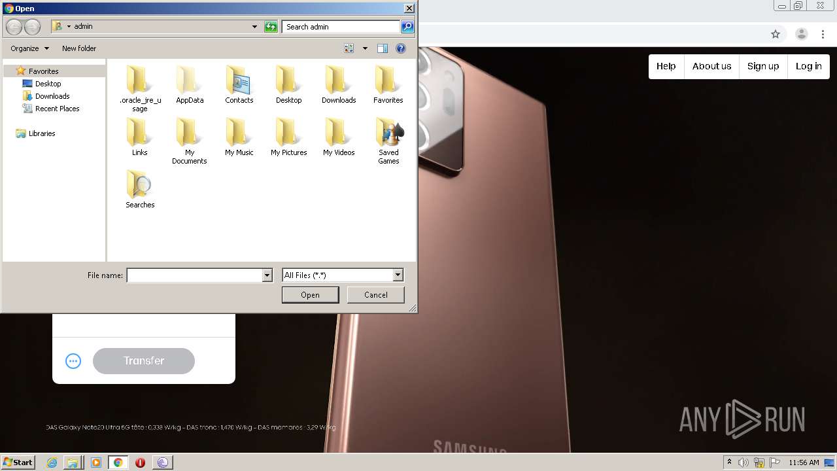Click the Back navigation arrow

[x=14, y=27]
